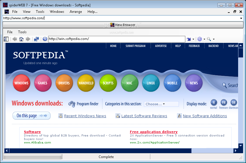Click the Latest Software Reviews page icon
The image size is (246, 163).
(x=118, y=116)
